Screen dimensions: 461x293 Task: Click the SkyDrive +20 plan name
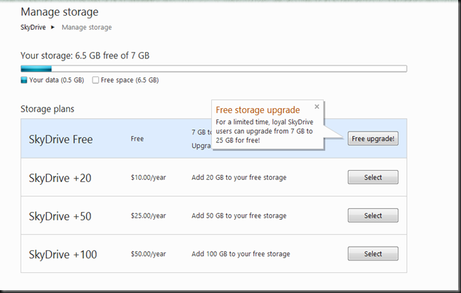point(60,178)
